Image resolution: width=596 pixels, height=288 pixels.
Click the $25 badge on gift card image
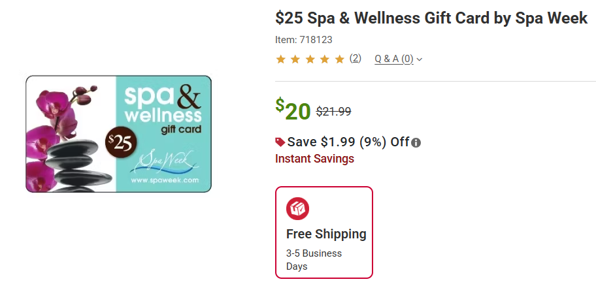click(121, 142)
